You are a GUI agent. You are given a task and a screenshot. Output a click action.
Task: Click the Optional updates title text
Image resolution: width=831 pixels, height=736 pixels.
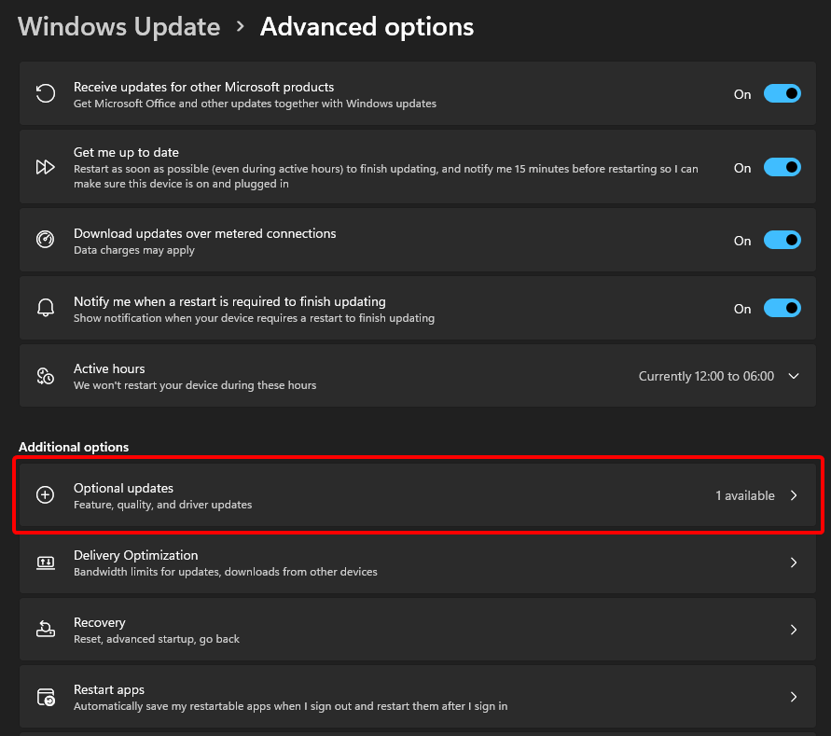[123, 488]
